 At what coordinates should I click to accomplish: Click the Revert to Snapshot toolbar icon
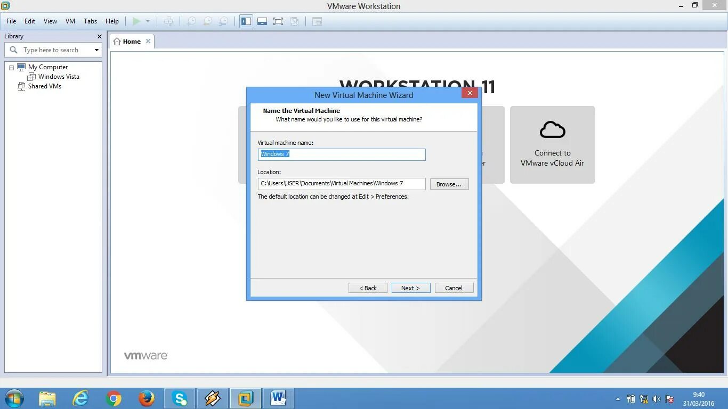[x=207, y=21]
